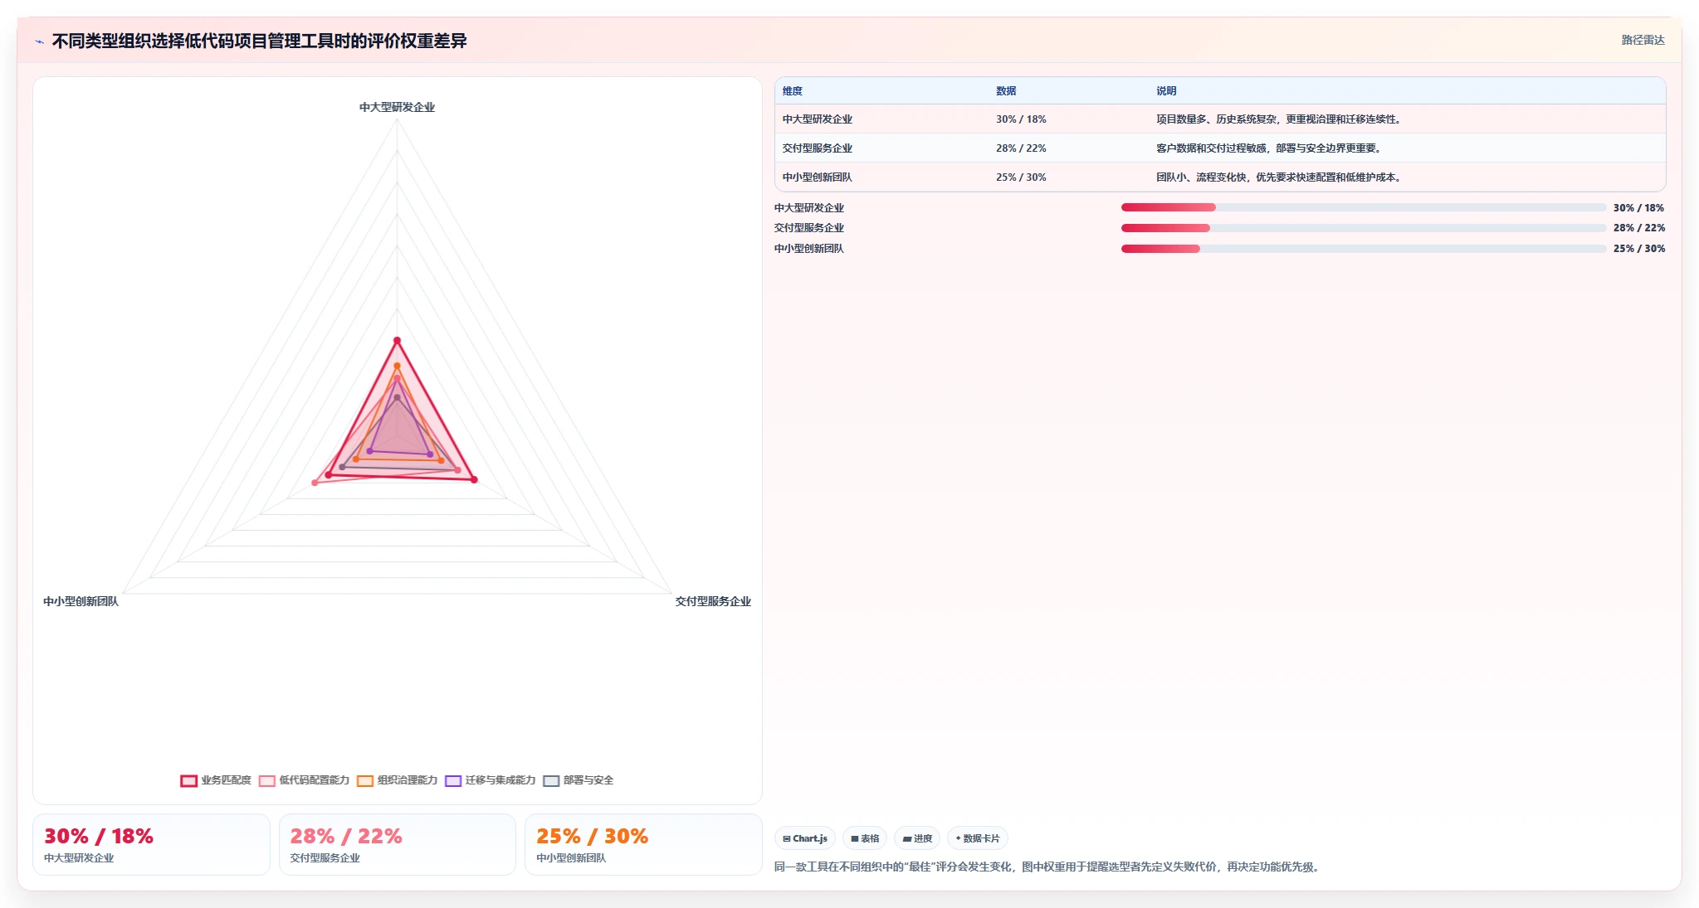Toggle the 业务匹配度 legend series

tap(216, 780)
